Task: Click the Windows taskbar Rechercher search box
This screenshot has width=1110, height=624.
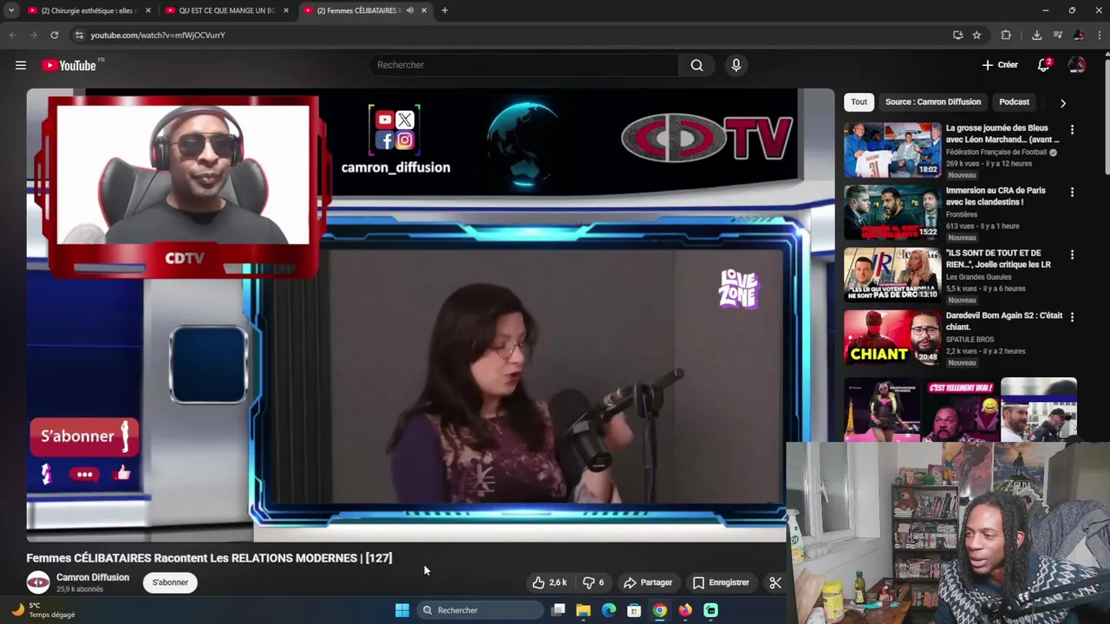Action: point(480,610)
